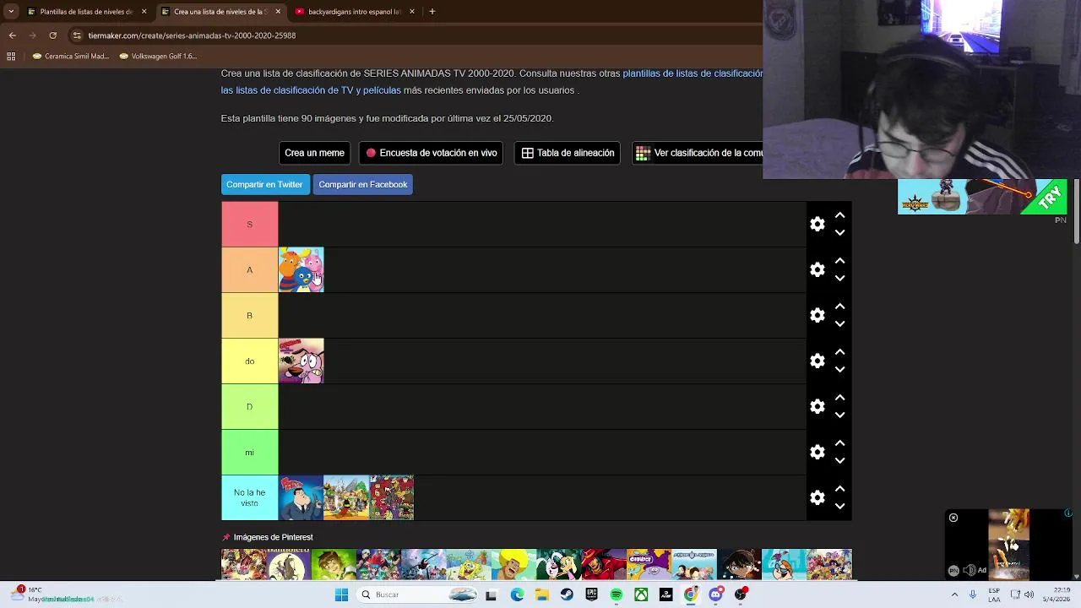
Task: Open the Windows Start menu
Action: tap(341, 594)
